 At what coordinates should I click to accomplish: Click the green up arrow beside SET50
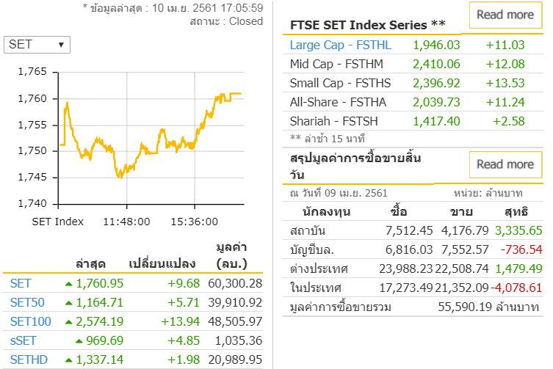point(70,302)
